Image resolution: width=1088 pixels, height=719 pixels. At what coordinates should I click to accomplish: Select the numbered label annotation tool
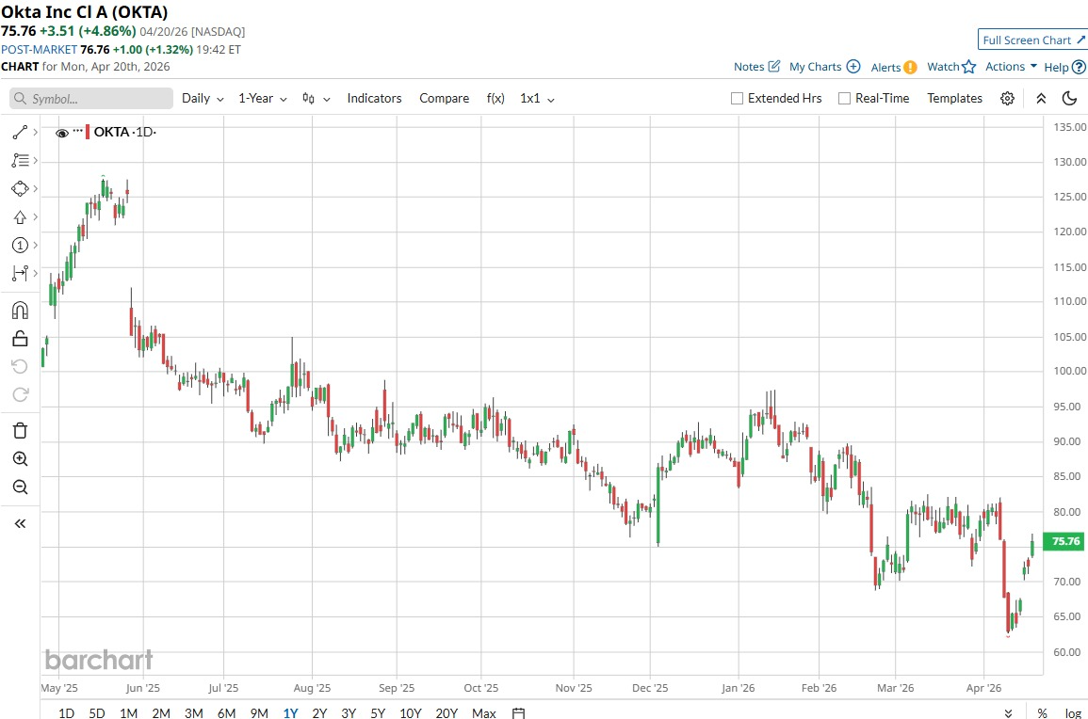[x=20, y=245]
